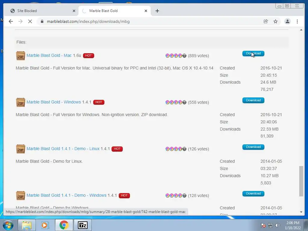Image resolution: width=308 pixels, height=231 pixels.
Task: Click the scrollbar up arrow
Action: 301,30
